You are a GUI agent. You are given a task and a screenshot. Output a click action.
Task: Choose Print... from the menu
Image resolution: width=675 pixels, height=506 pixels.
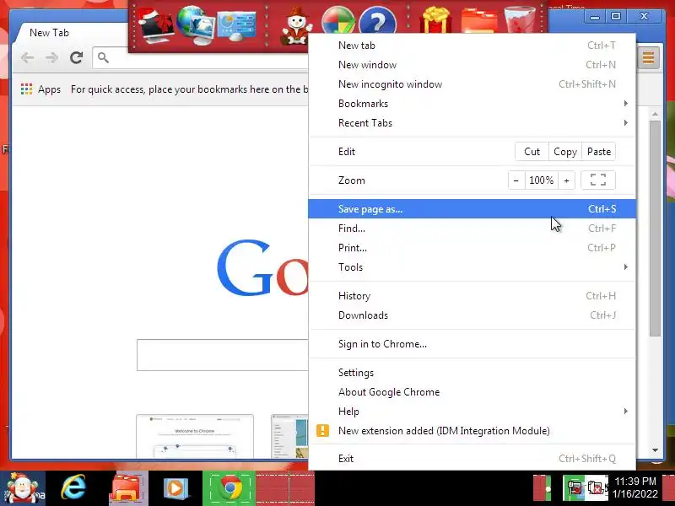[472, 248]
